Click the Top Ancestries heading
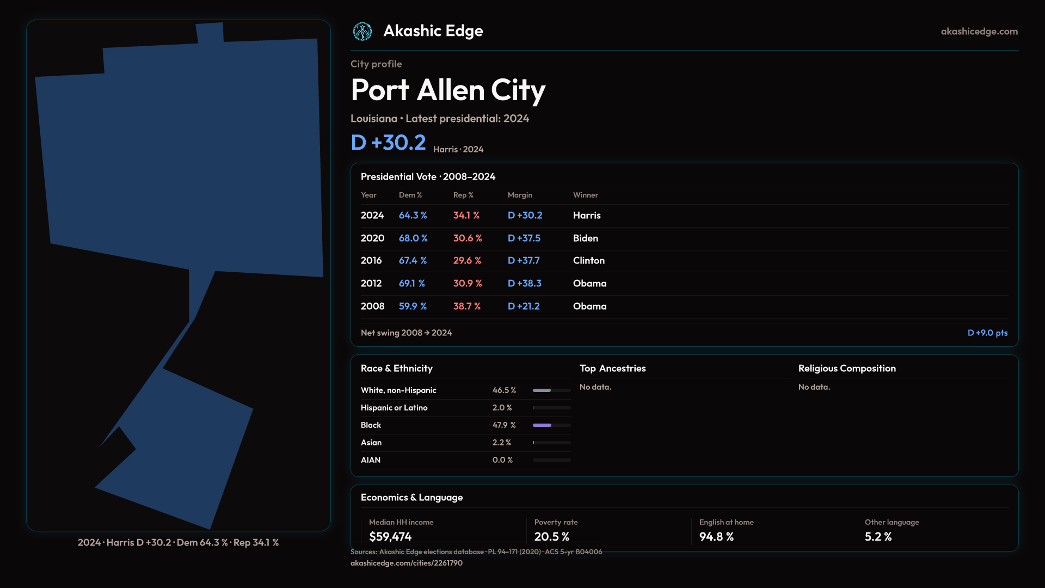1045x588 pixels. click(x=612, y=369)
